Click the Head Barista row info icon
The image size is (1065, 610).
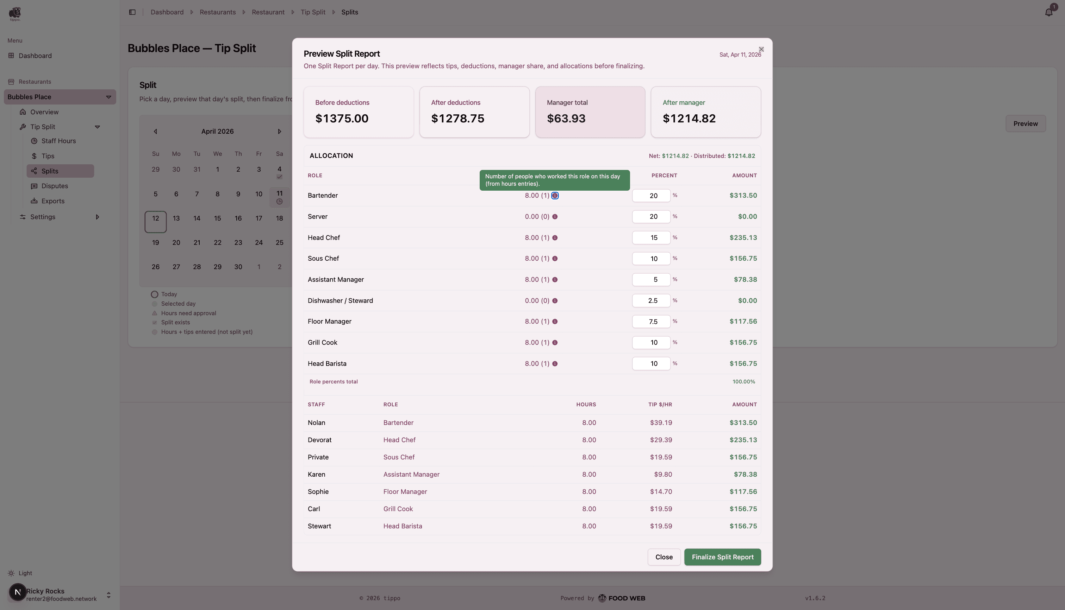(555, 364)
